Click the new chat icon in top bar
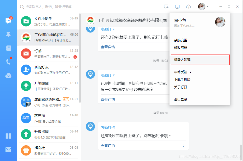This screenshot has height=161, width=243. (x=166, y=7)
